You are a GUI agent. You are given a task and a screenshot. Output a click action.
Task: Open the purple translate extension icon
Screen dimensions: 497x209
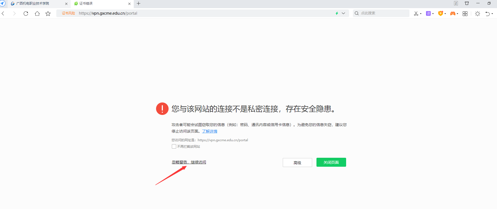pos(428,14)
